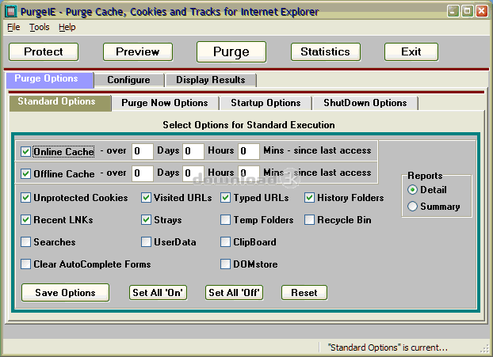Toggle History Folders checkbox

click(309, 198)
